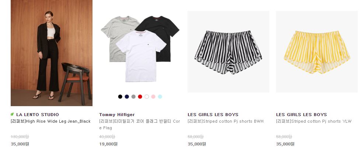Open the model wearing black jeans photo
The width and height of the screenshot is (359, 155).
pyautogui.click(x=52, y=53)
